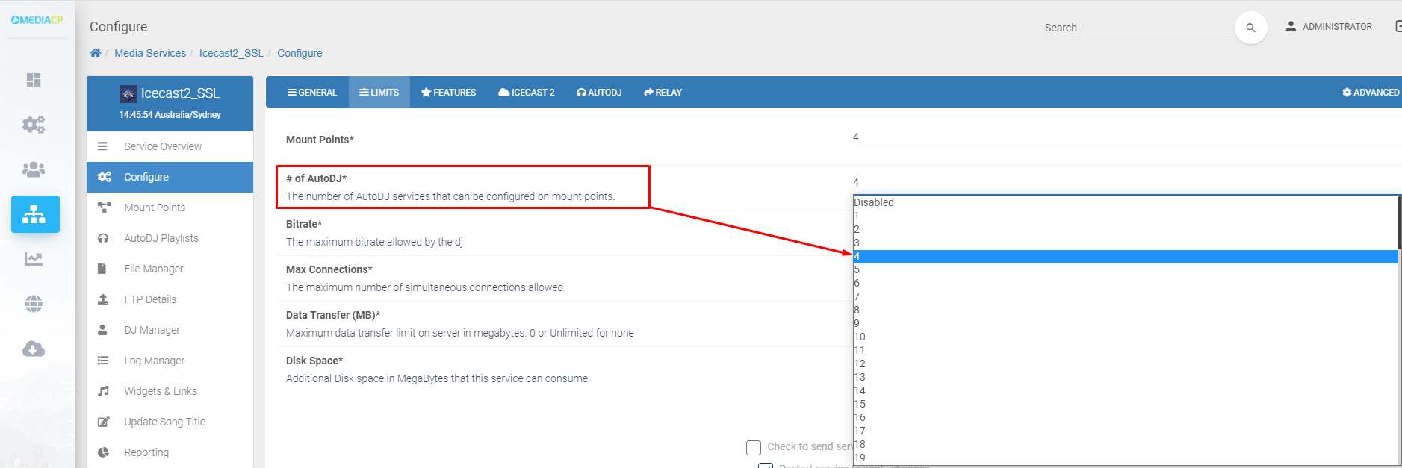Switch to the Relay tab
1402x468 pixels.
(x=663, y=93)
